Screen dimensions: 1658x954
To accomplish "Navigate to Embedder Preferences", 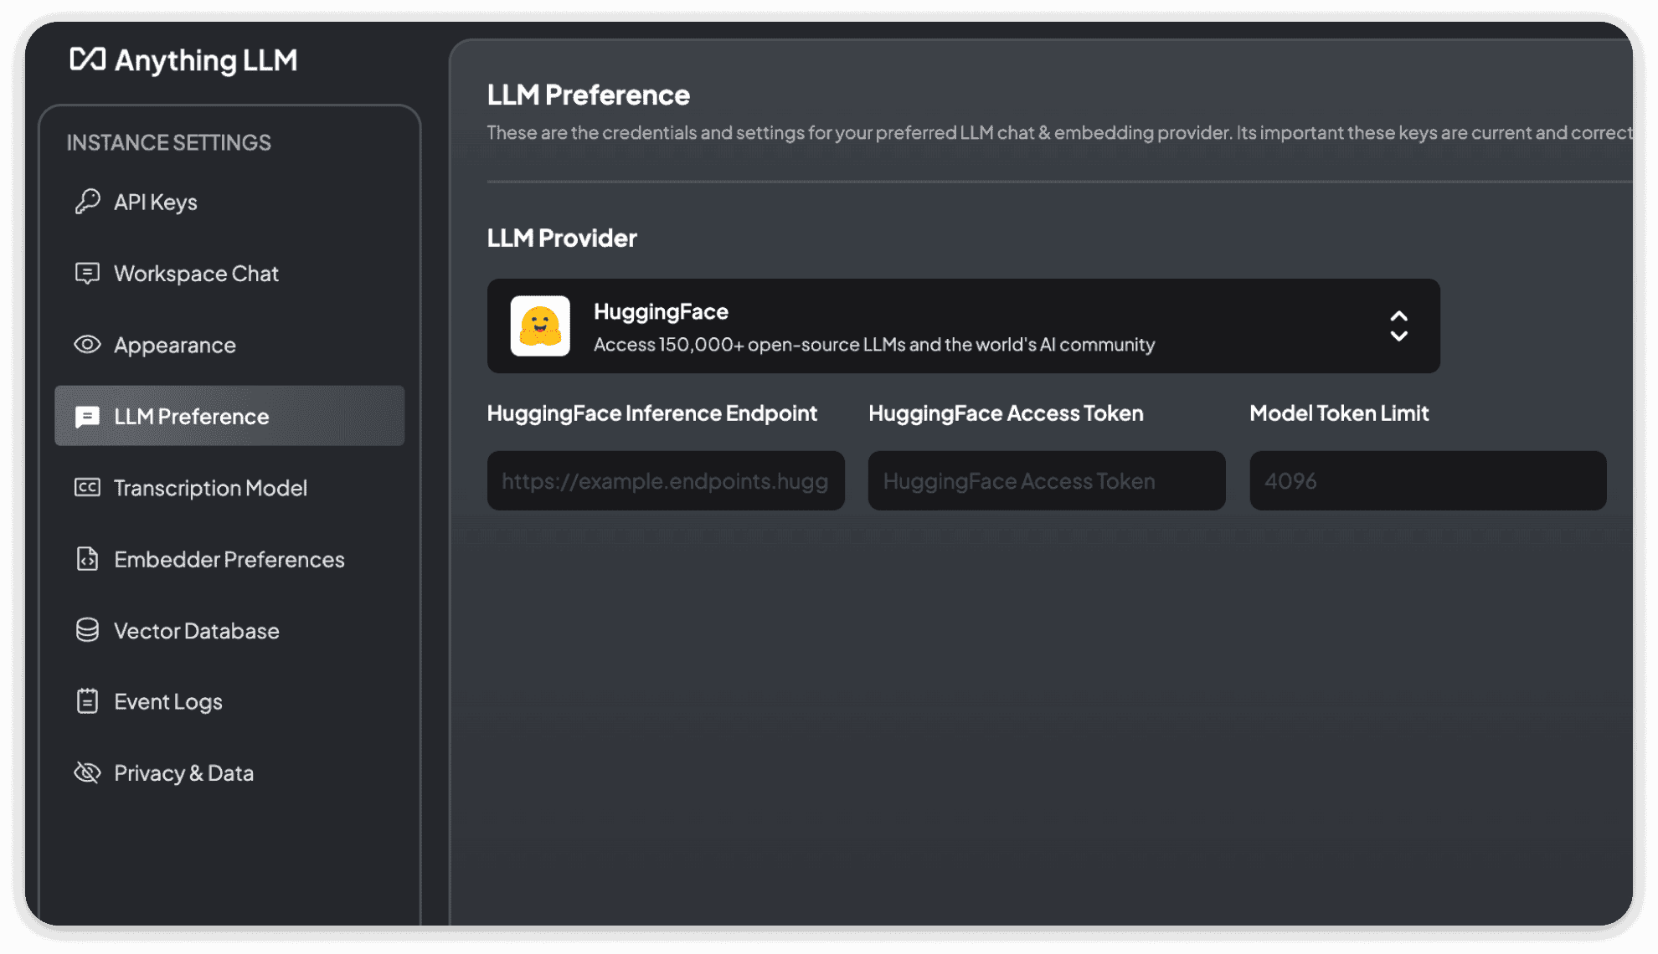I will pyautogui.click(x=229, y=559).
